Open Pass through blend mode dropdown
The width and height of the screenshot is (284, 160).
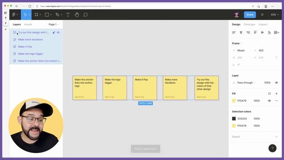click(x=246, y=83)
